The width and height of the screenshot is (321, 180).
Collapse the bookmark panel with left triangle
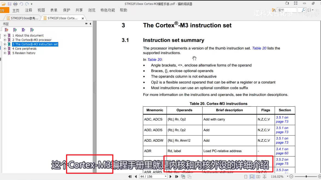pyautogui.click(x=90, y=24)
